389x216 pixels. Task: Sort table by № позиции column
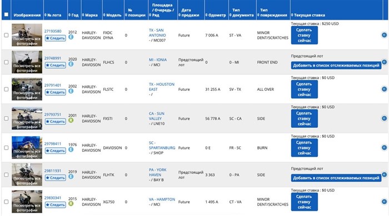135,13
